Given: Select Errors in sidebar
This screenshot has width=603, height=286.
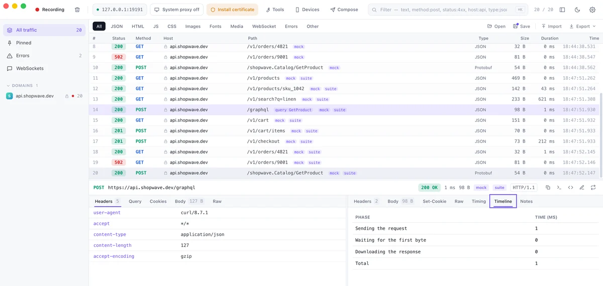Looking at the screenshot, I should click(x=44, y=56).
